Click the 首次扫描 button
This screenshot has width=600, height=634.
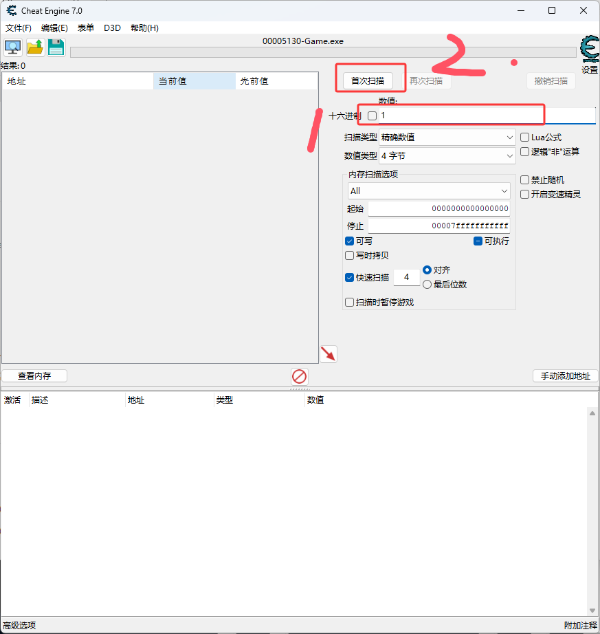[x=368, y=81]
